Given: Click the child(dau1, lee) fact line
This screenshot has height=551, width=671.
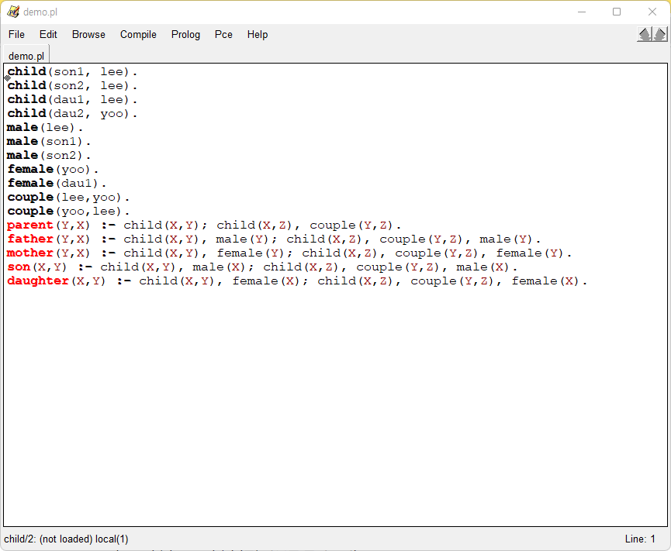Looking at the screenshot, I should (x=72, y=100).
